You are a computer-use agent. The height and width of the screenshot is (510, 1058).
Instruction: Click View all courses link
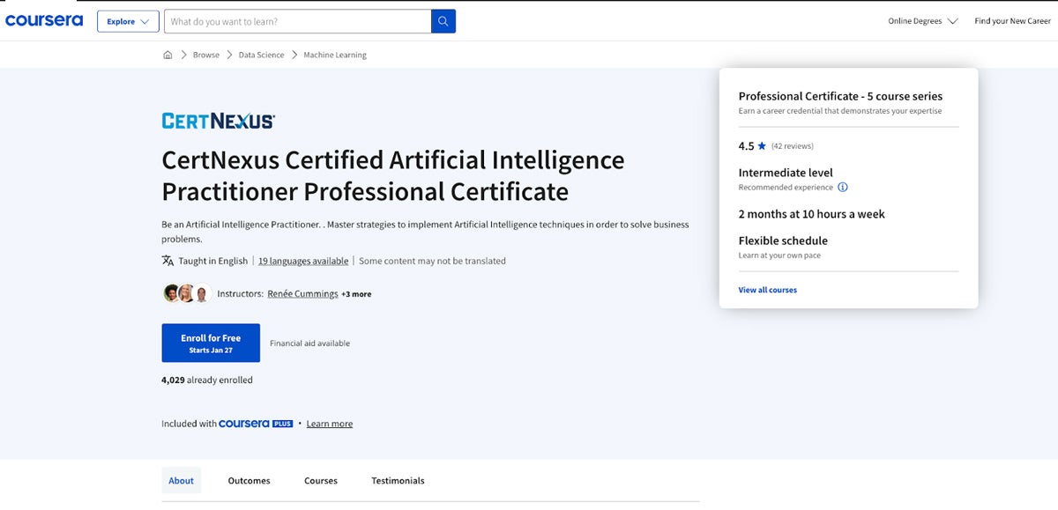click(x=768, y=290)
